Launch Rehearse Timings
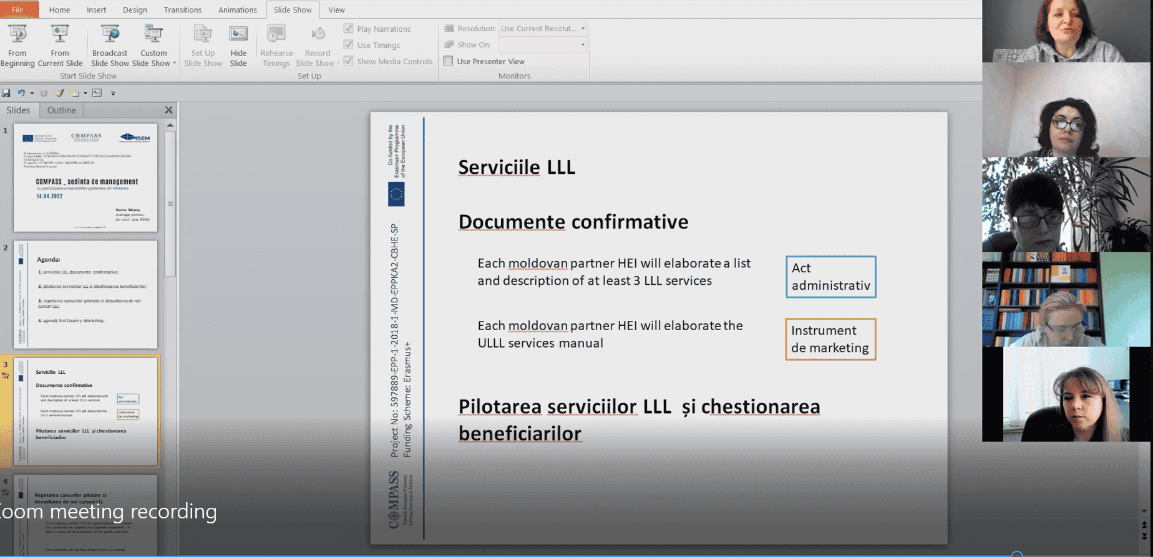 (x=276, y=45)
